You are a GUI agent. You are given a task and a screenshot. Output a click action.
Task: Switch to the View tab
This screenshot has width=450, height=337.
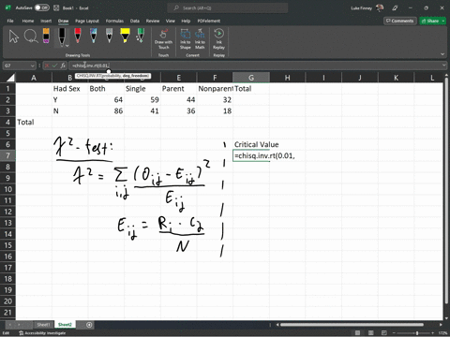[x=171, y=21]
